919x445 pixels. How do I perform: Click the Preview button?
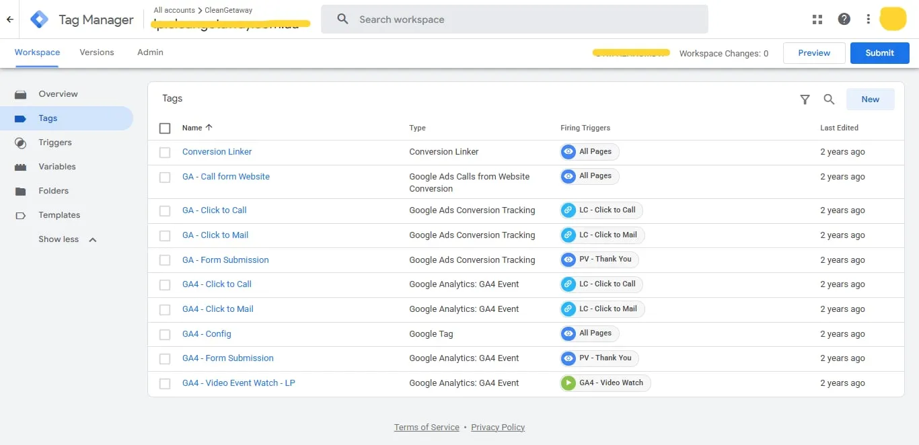tap(814, 53)
